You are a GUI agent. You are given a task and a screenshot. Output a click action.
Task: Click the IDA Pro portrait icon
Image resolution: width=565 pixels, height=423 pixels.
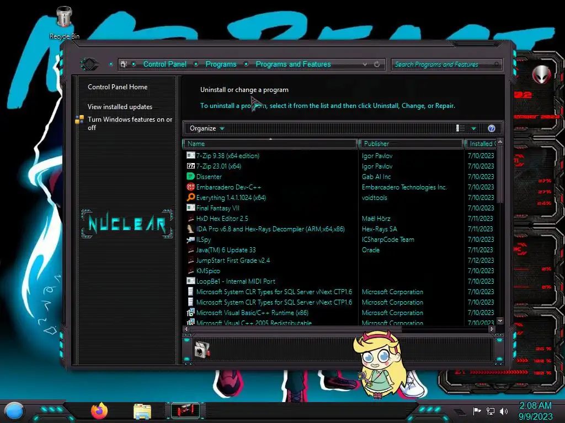190,229
